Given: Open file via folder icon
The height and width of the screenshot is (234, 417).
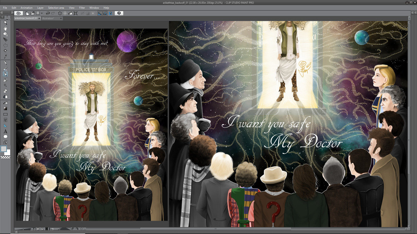Looking at the screenshot, I should 33,13.
